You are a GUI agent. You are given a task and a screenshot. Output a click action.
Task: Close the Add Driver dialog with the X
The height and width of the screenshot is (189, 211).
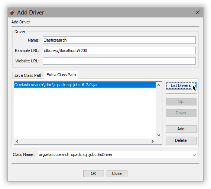[197, 12]
